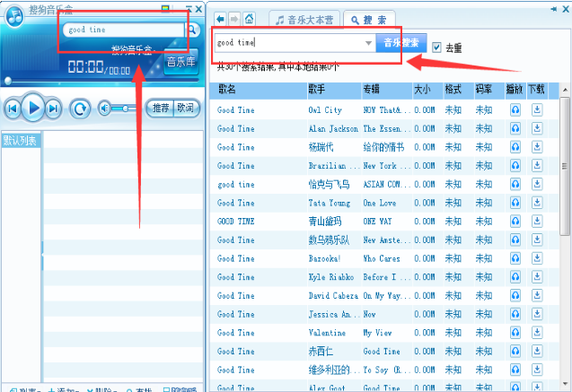The image size is (572, 392).
Task: Skip to next track
Action: tap(54, 109)
